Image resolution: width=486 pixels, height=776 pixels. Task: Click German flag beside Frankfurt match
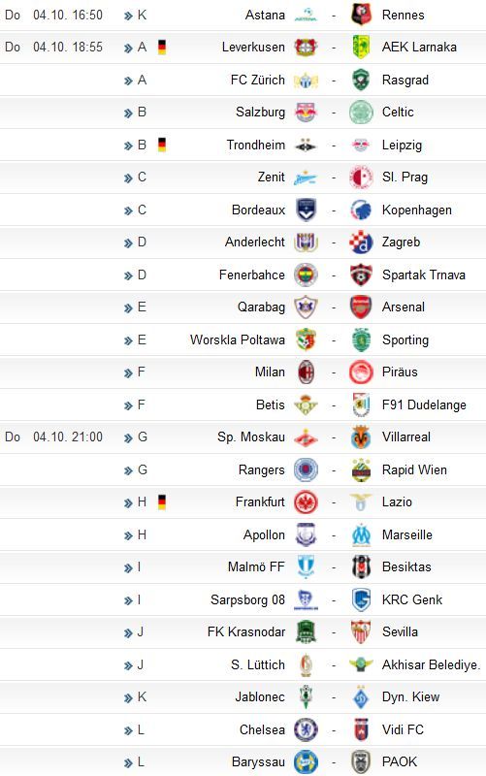point(161,501)
